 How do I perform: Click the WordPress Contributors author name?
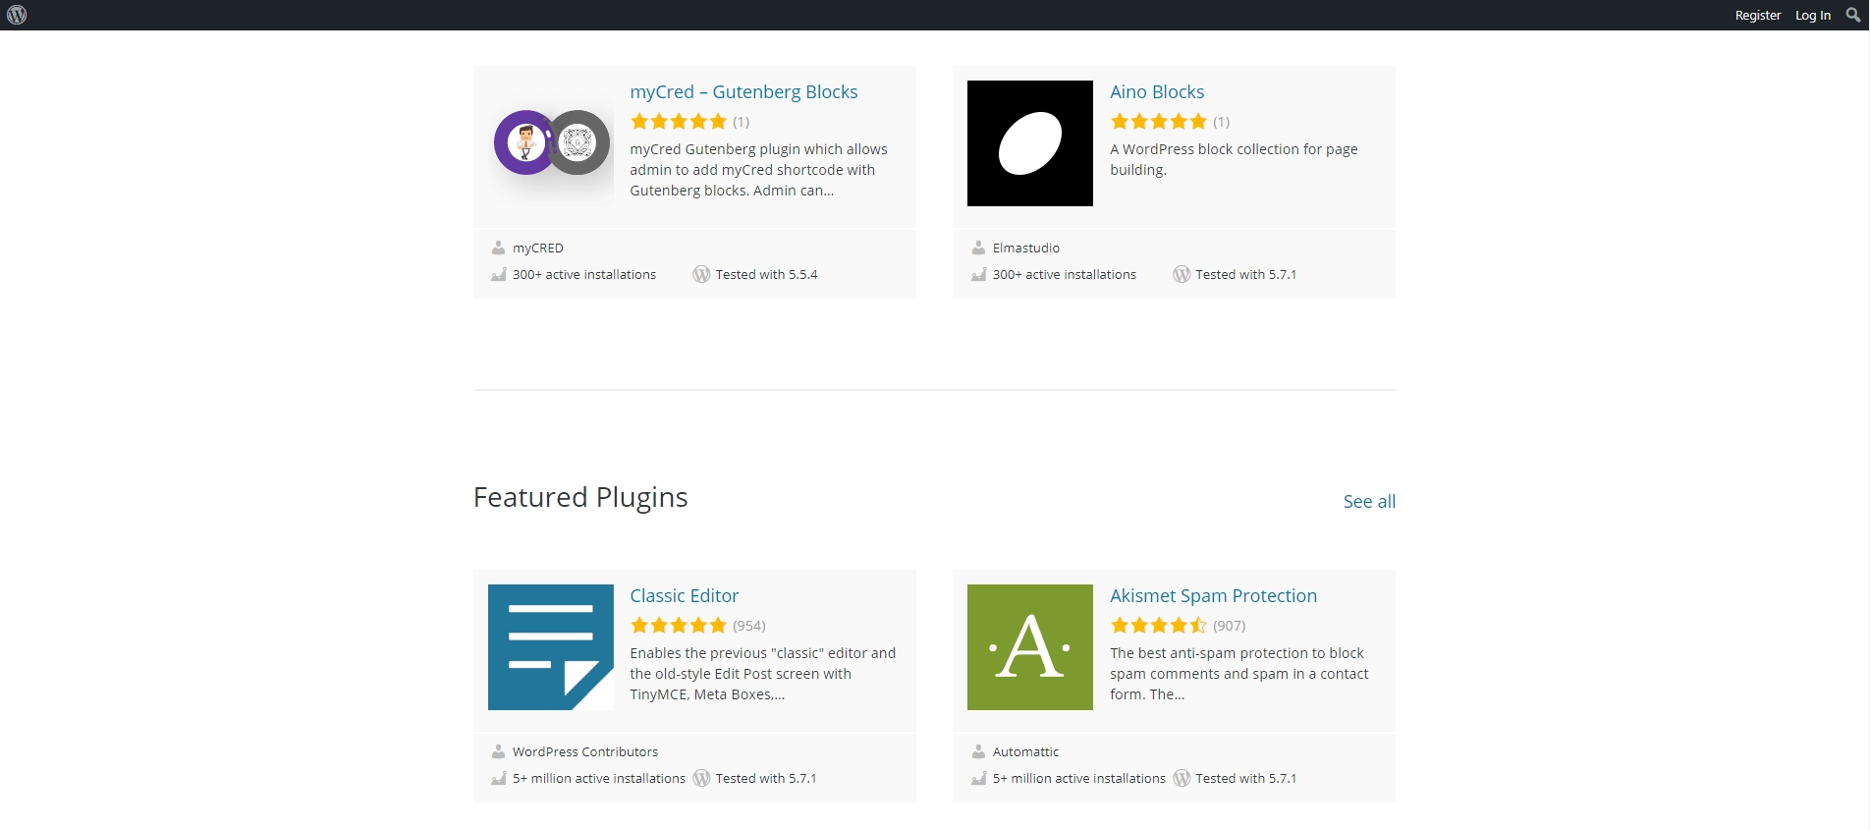585,751
